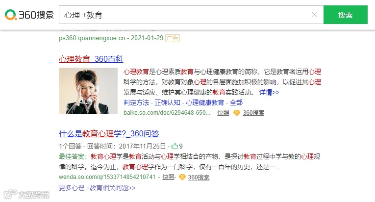The width and height of the screenshot is (375, 202).
Task: Open 快照 for the wenda.so.com result
Action: click(x=168, y=177)
